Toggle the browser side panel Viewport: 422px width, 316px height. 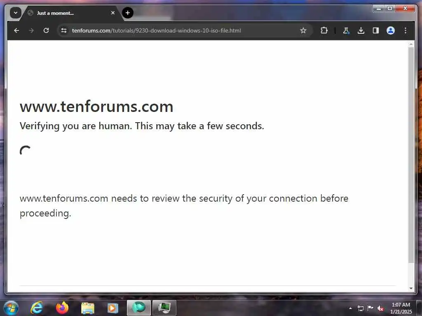coord(376,30)
